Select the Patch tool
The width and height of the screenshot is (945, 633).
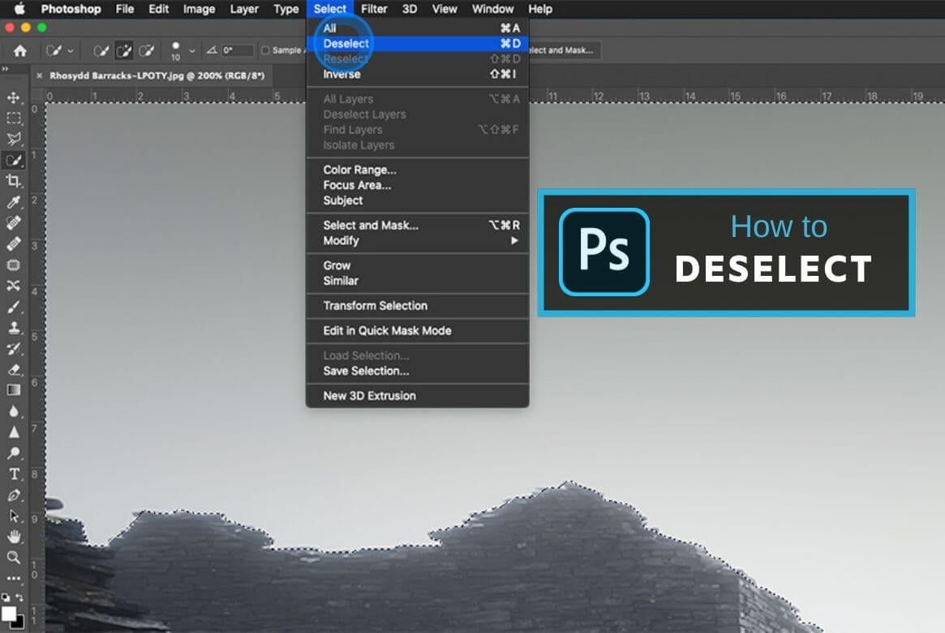[x=13, y=265]
